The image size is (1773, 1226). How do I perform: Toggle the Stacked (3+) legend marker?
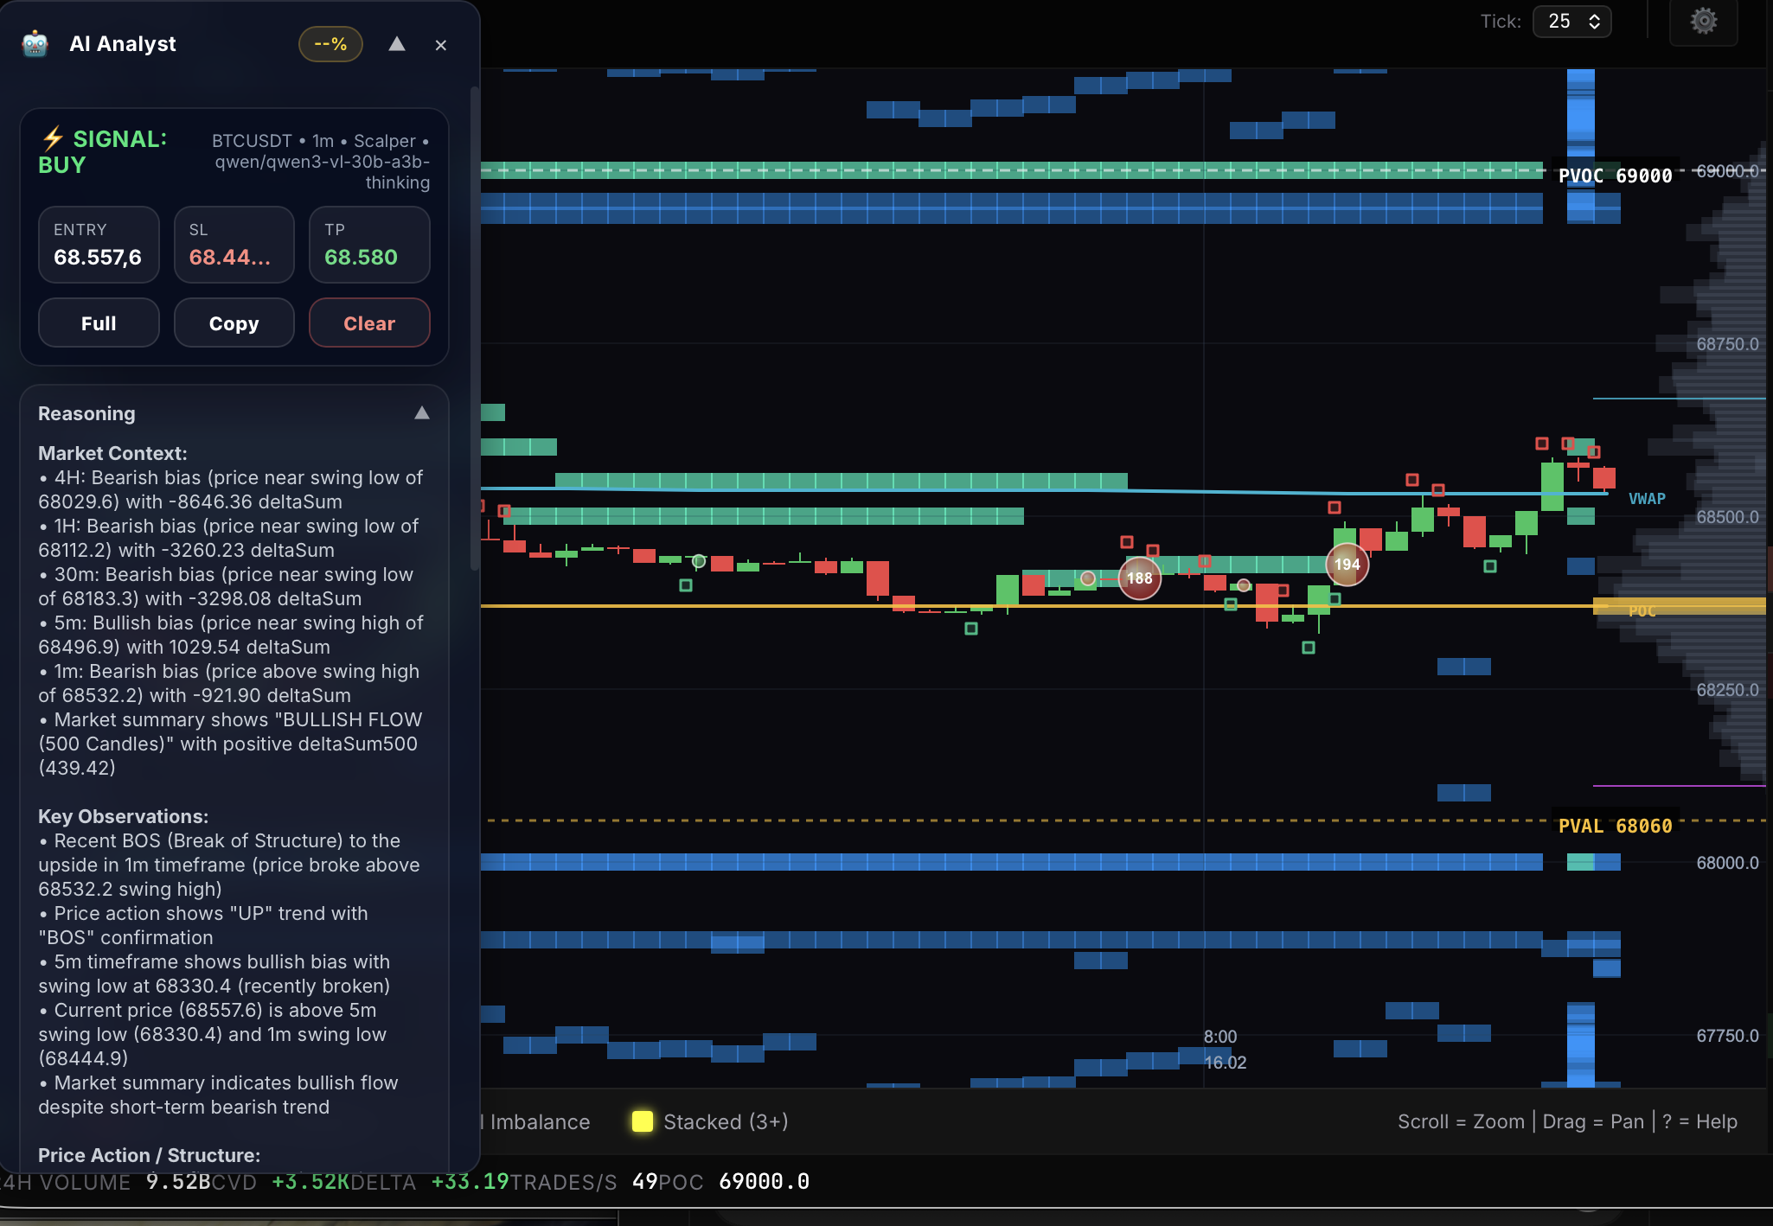coord(643,1121)
